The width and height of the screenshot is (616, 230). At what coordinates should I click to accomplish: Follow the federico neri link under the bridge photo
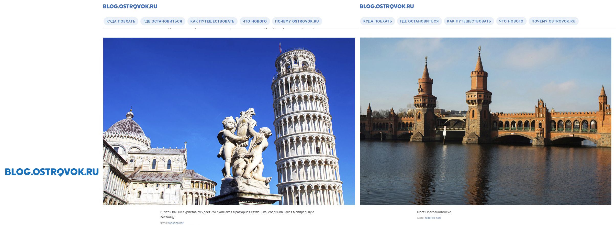pyautogui.click(x=433, y=218)
